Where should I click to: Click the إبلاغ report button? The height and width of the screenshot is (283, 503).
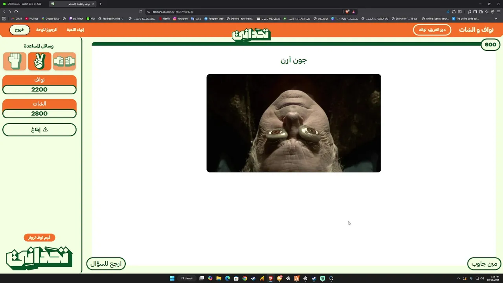click(x=39, y=130)
